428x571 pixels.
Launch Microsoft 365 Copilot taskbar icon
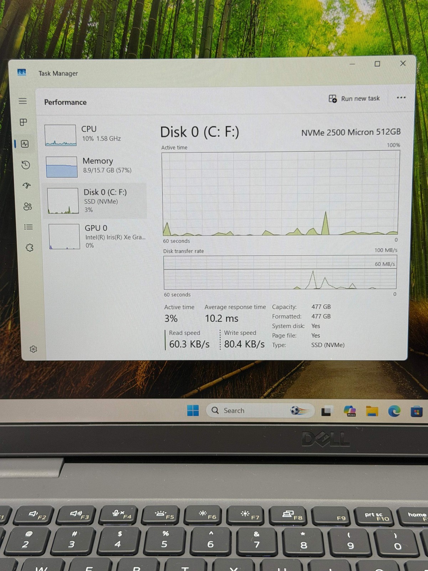[x=350, y=411]
